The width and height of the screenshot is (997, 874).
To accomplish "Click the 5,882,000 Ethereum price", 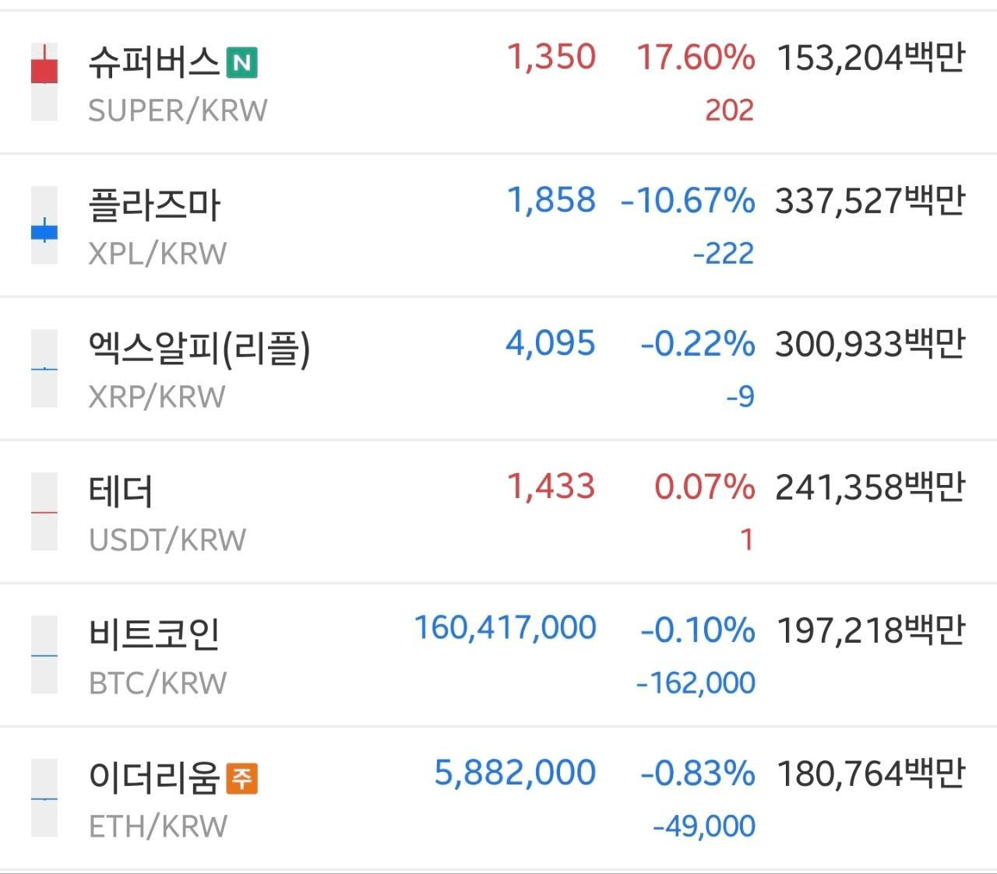I will pyautogui.click(x=515, y=773).
